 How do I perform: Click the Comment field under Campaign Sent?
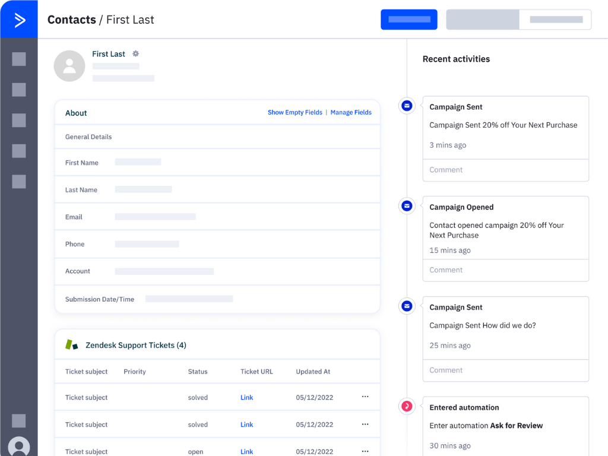coord(505,170)
